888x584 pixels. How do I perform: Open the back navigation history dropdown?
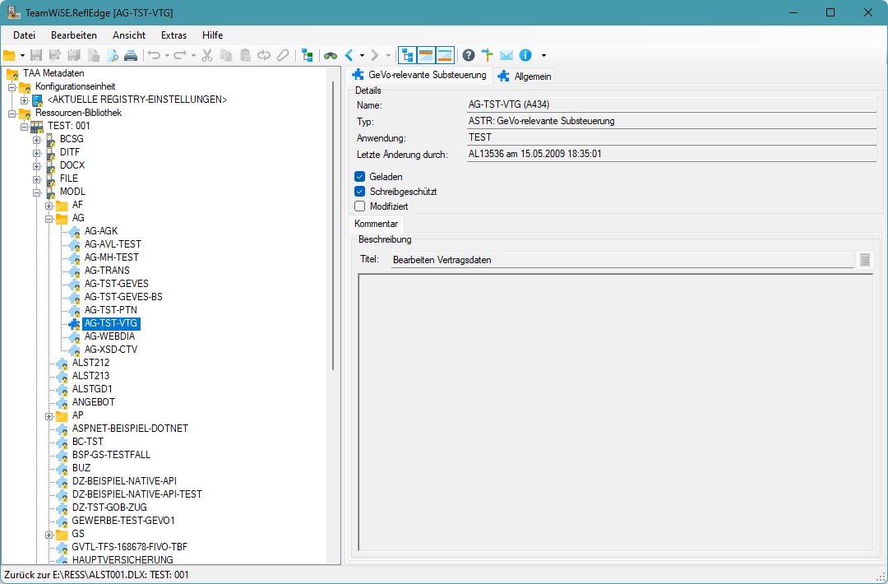tap(362, 55)
